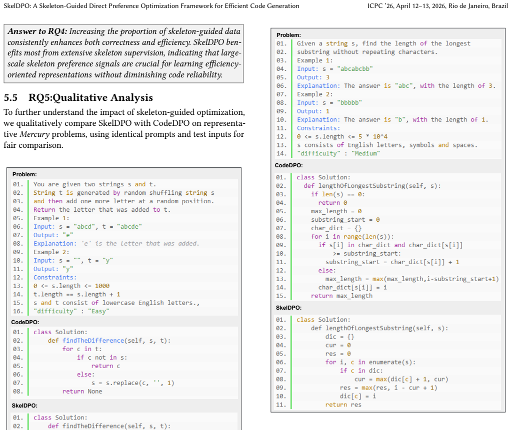Click the line 'Return the letter that was added to t.'
This screenshot has height=430, width=511.
[101, 210]
